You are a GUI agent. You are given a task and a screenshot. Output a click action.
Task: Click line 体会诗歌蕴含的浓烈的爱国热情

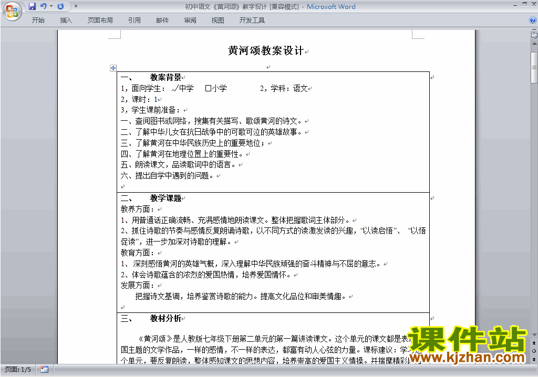206,275
